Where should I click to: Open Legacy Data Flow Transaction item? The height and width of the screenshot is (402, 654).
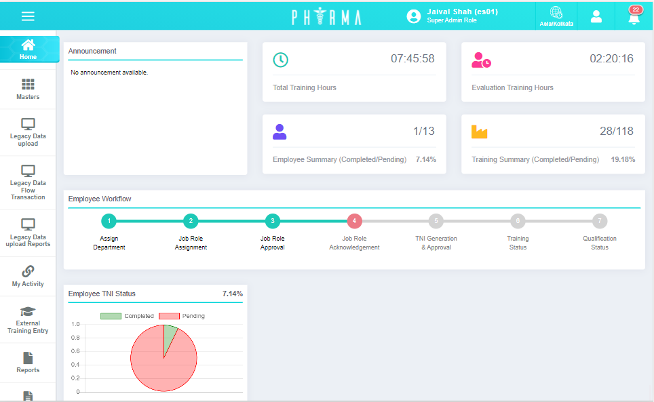[x=28, y=183]
